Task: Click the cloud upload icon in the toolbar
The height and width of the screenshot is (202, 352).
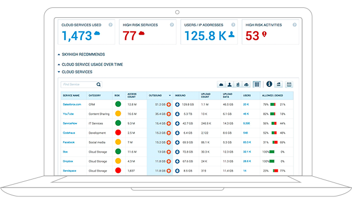Action: click(x=246, y=84)
